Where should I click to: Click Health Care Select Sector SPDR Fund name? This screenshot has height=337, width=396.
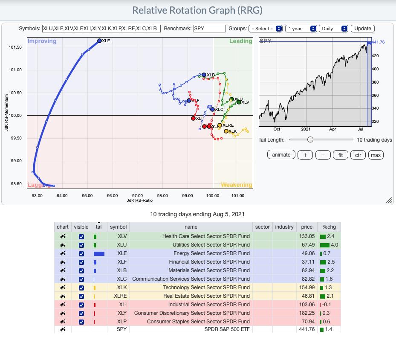pyautogui.click(x=206, y=236)
